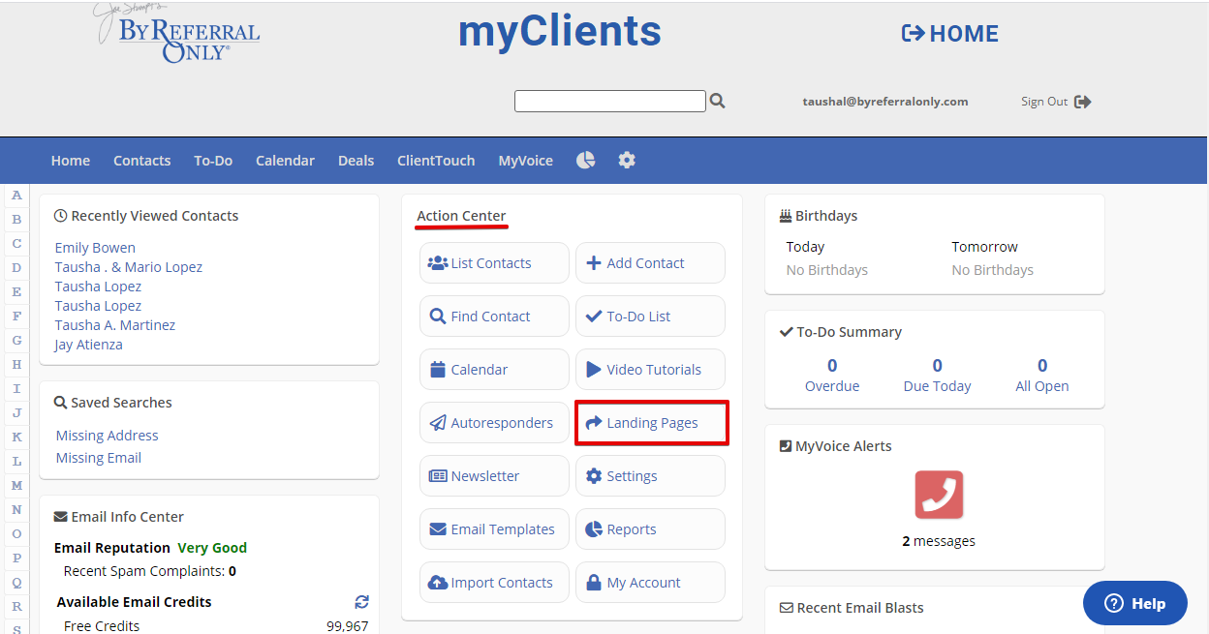Viewport: 1209px width, 634px height.
Task: Open Autoresponders
Action: [494, 423]
